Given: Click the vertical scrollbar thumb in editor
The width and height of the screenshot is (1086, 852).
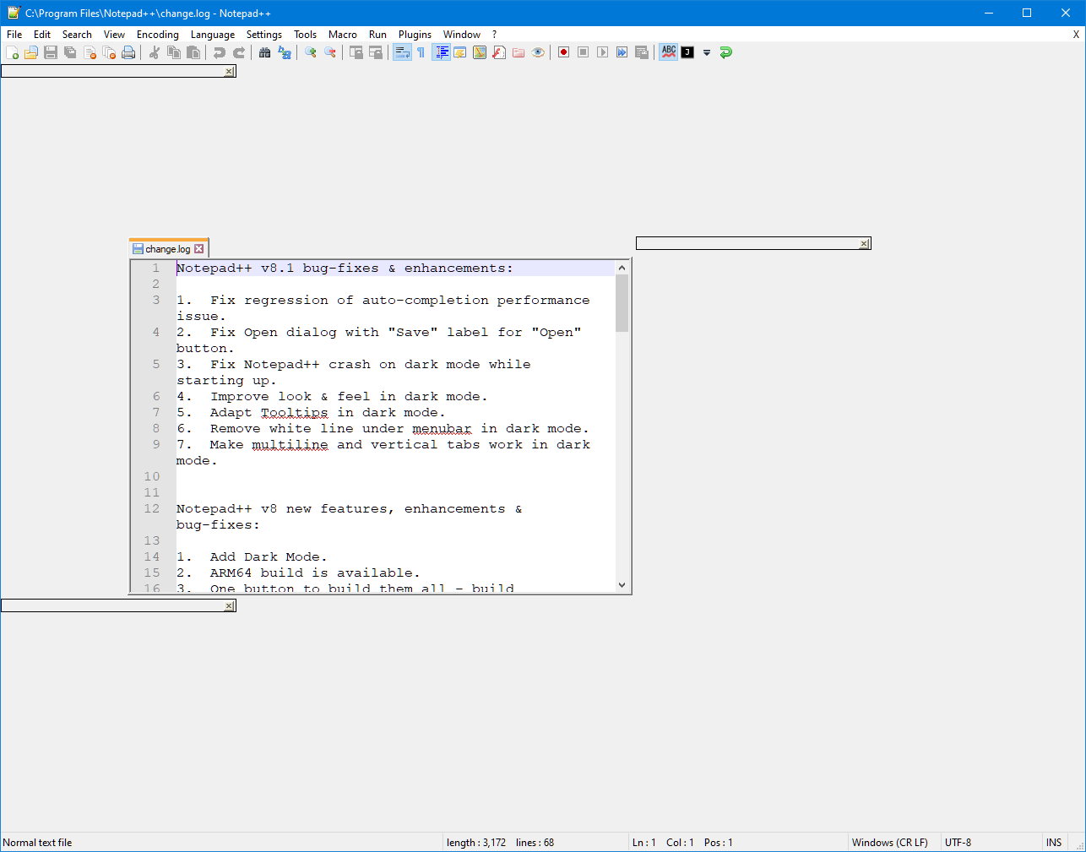Looking at the screenshot, I should point(622,303).
